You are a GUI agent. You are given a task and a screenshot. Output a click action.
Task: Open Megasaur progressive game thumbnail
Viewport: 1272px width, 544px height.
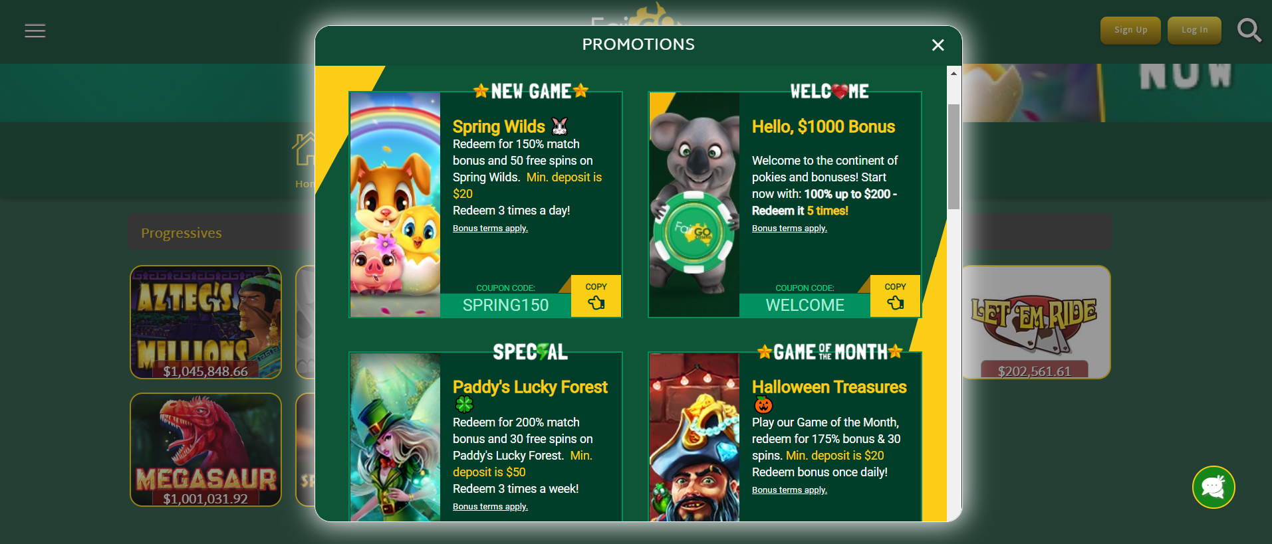click(x=205, y=450)
